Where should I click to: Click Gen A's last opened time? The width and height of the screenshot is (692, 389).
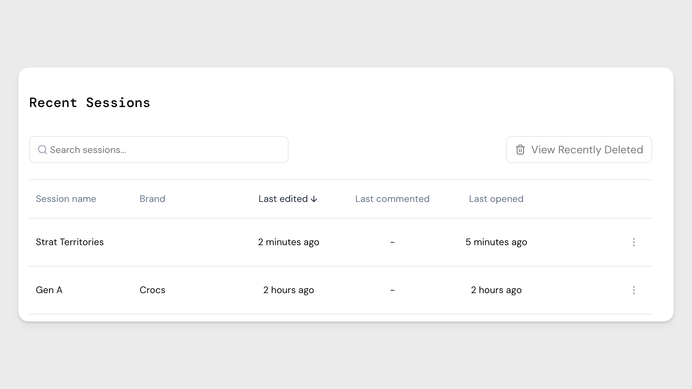click(x=496, y=290)
